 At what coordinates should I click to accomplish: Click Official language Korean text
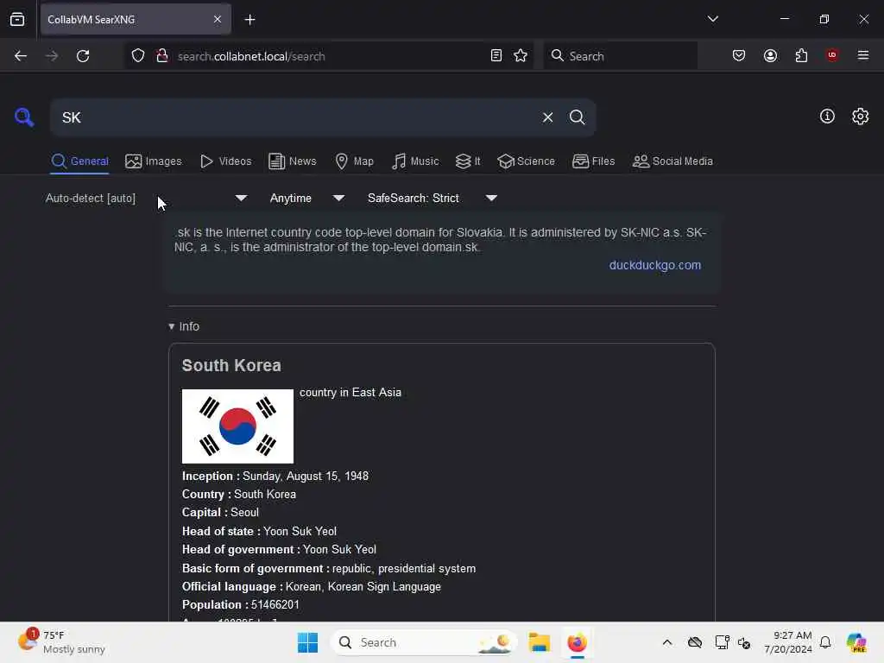click(363, 587)
